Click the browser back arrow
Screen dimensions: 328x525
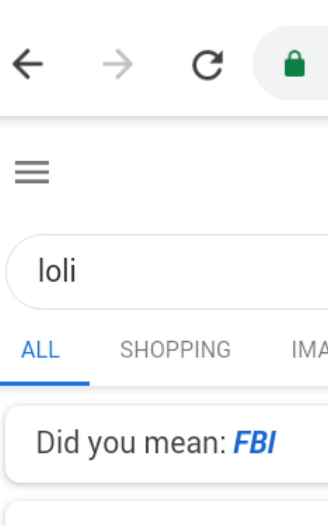tap(27, 64)
